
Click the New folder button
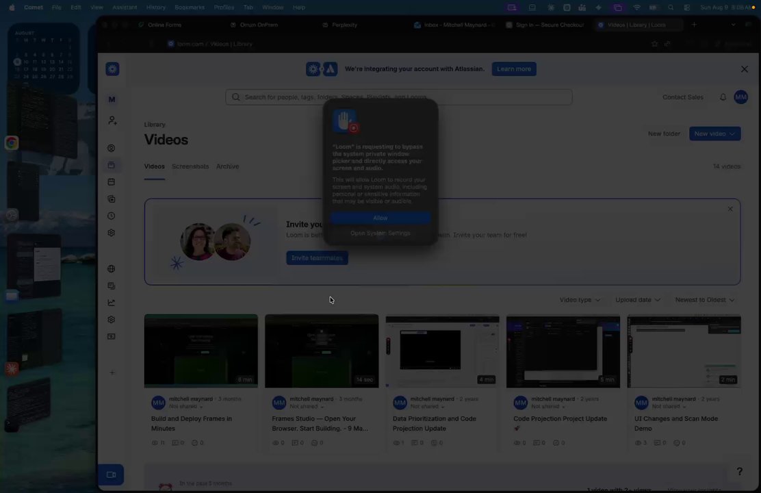tap(664, 134)
